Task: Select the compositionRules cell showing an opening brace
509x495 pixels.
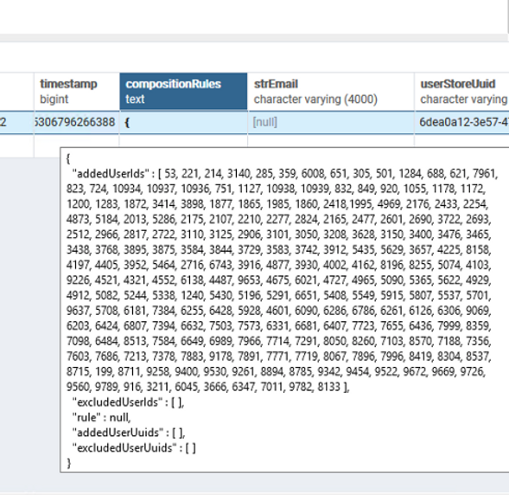Action: 183,122
